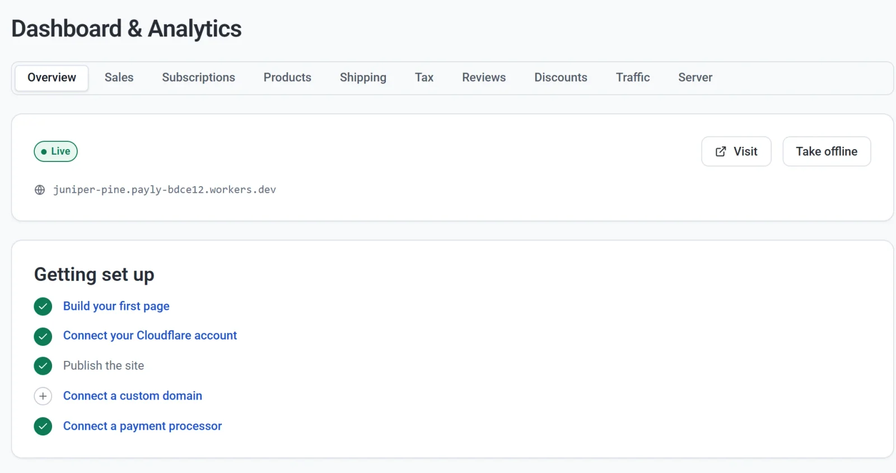Click the green check beside Publish the site
This screenshot has width=896, height=473.
(43, 366)
